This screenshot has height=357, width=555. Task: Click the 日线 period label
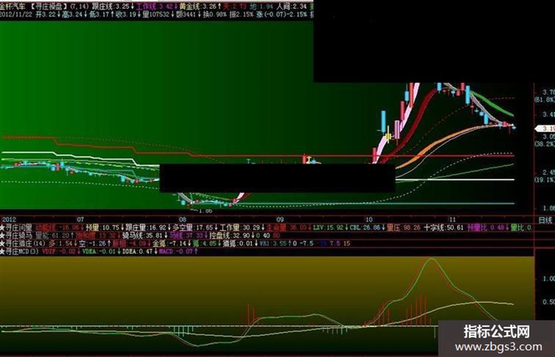click(x=545, y=220)
